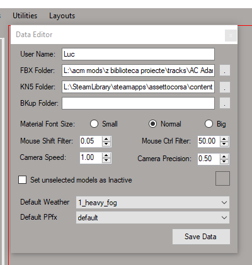Close the Data Editor dialog
The height and width of the screenshot is (265, 252).
point(231,35)
